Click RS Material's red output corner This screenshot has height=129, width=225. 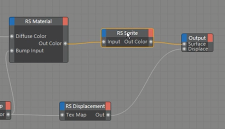[x=65, y=21]
